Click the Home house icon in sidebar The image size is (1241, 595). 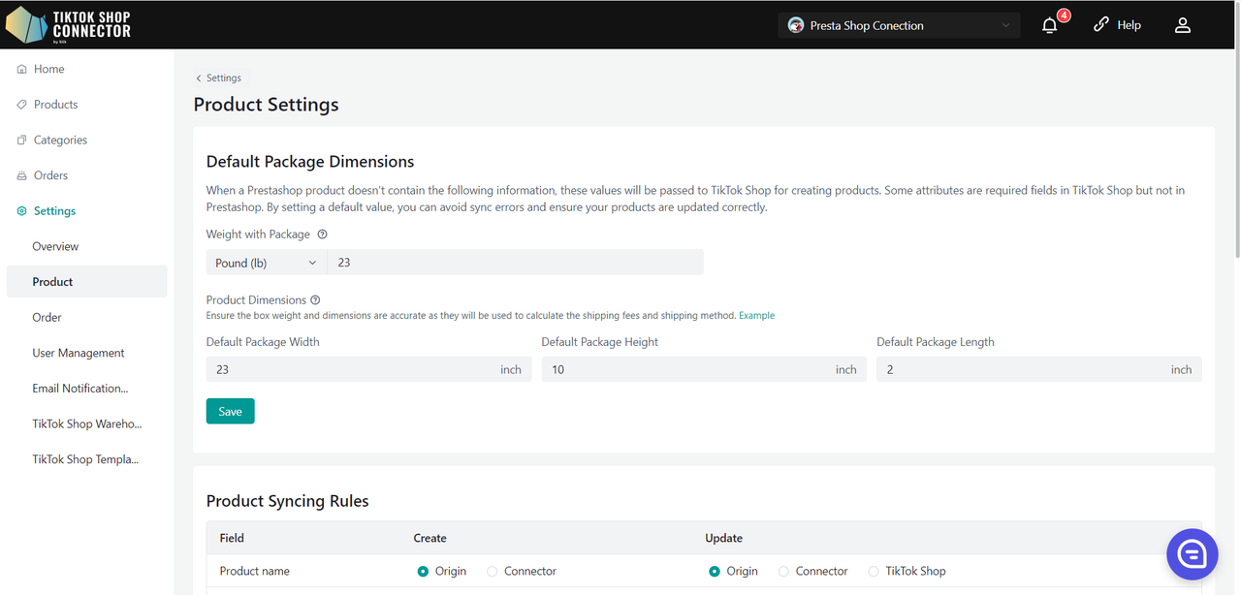21,70
